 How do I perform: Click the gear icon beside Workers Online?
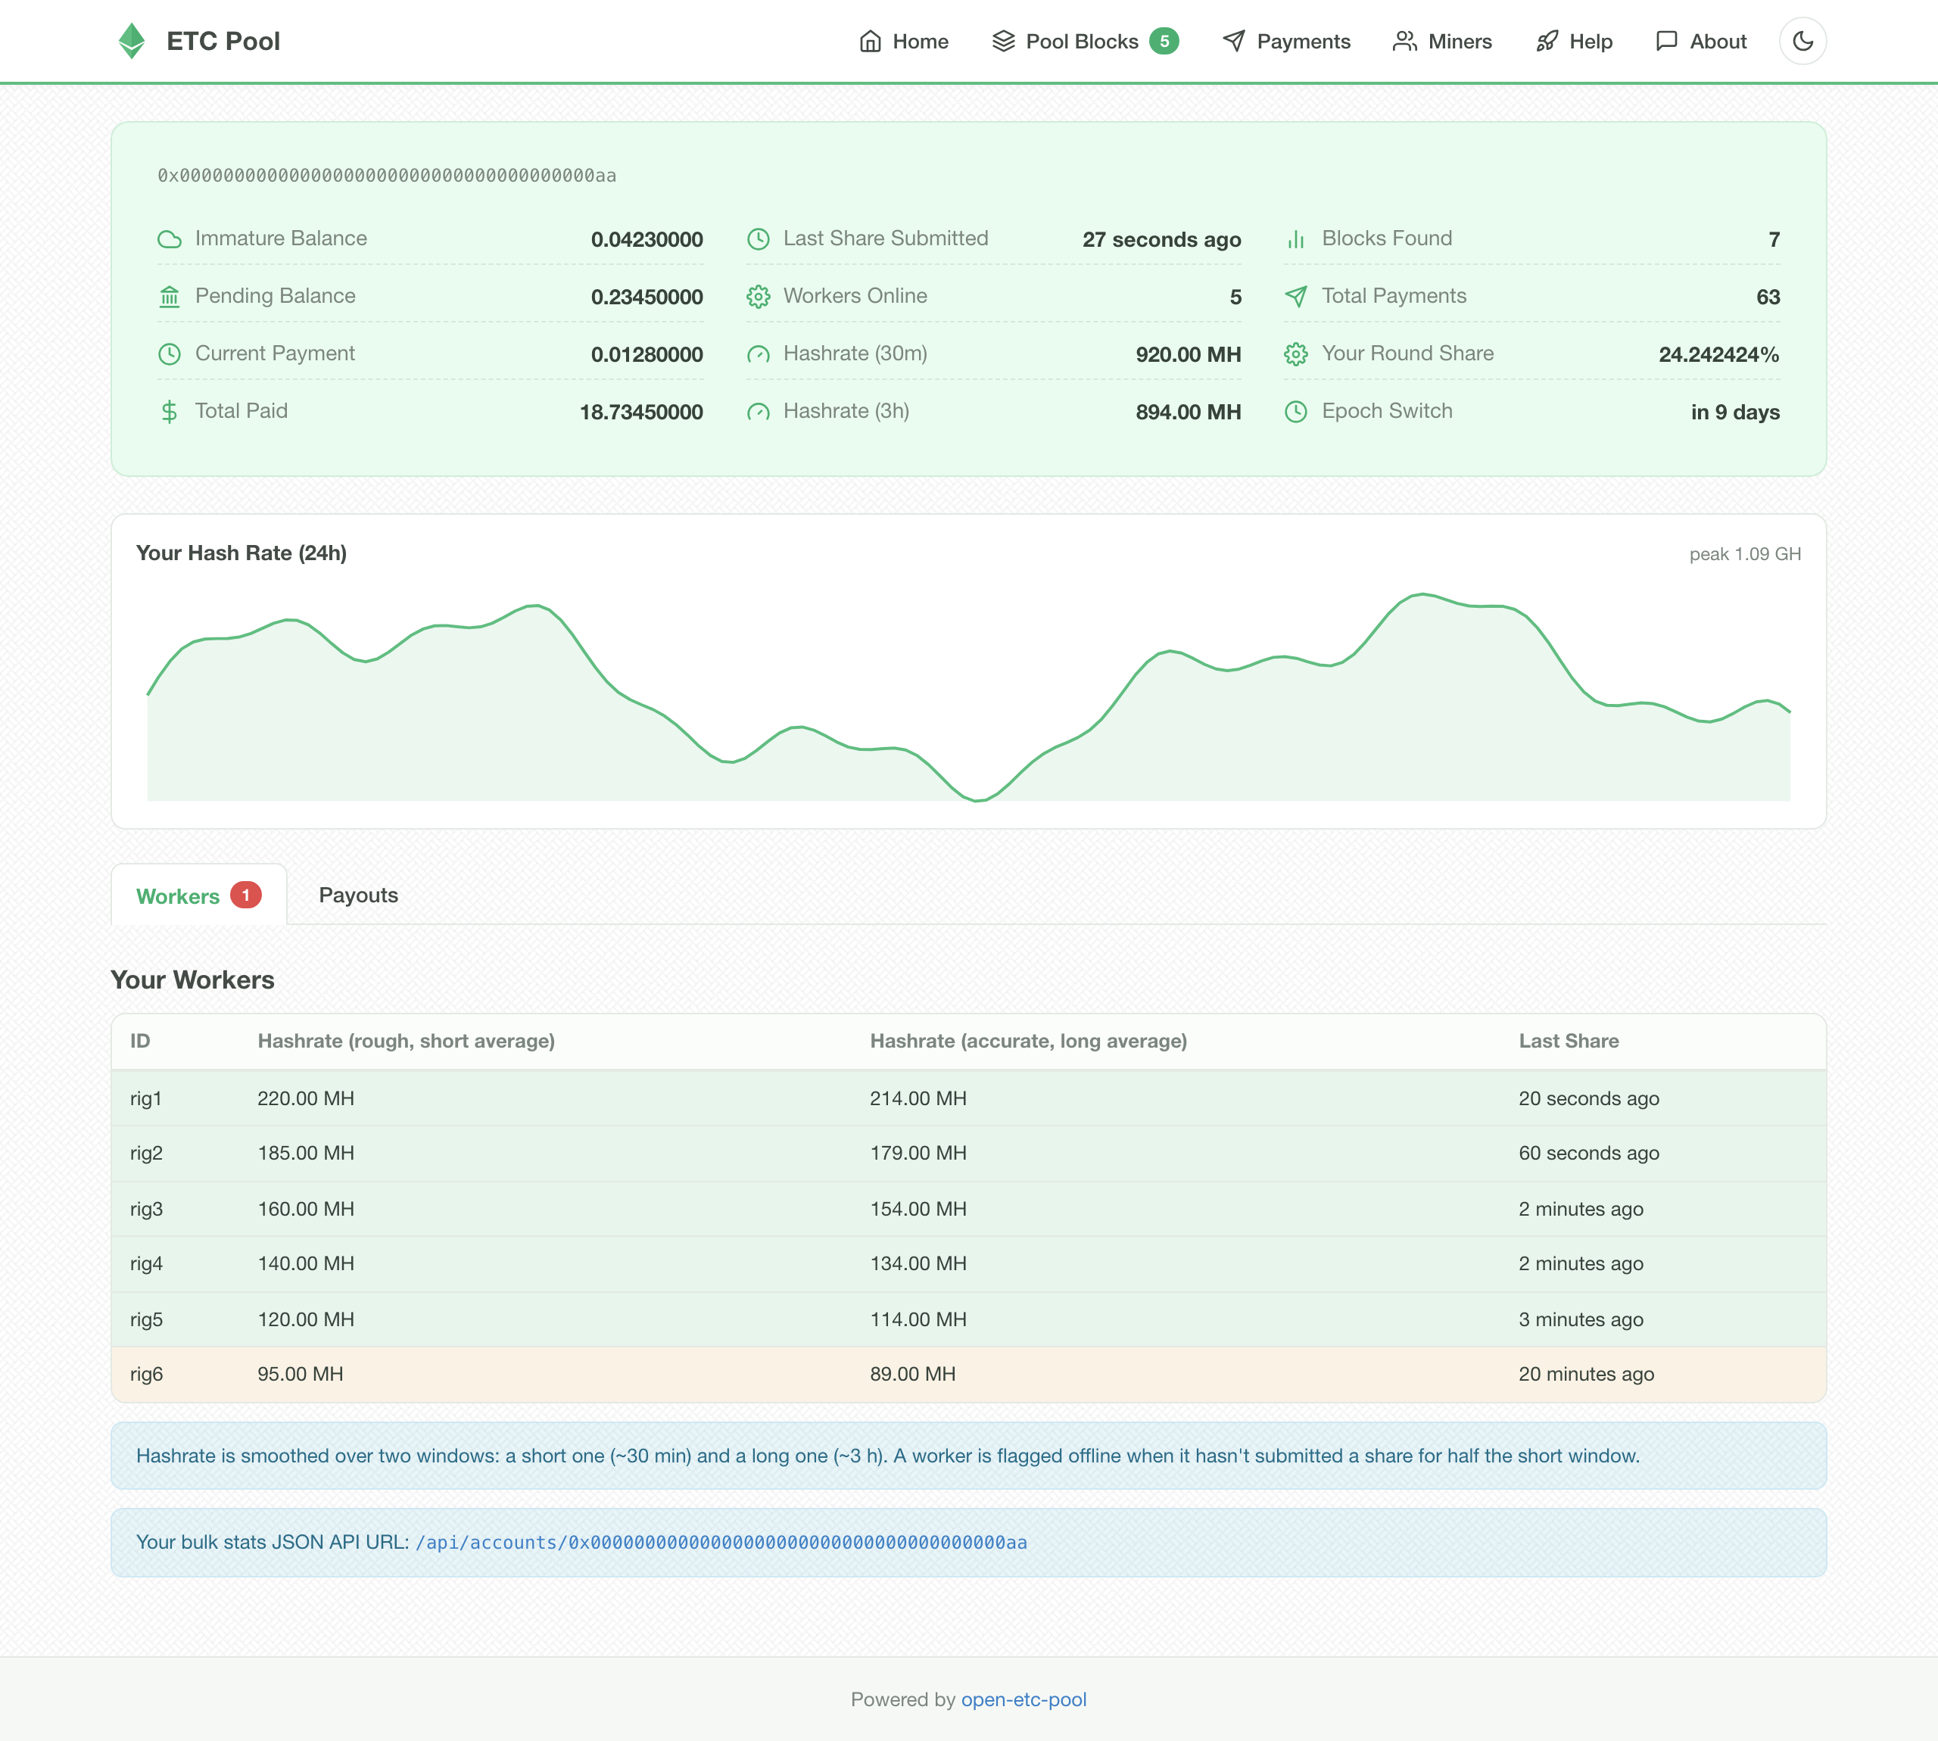pyautogui.click(x=758, y=297)
